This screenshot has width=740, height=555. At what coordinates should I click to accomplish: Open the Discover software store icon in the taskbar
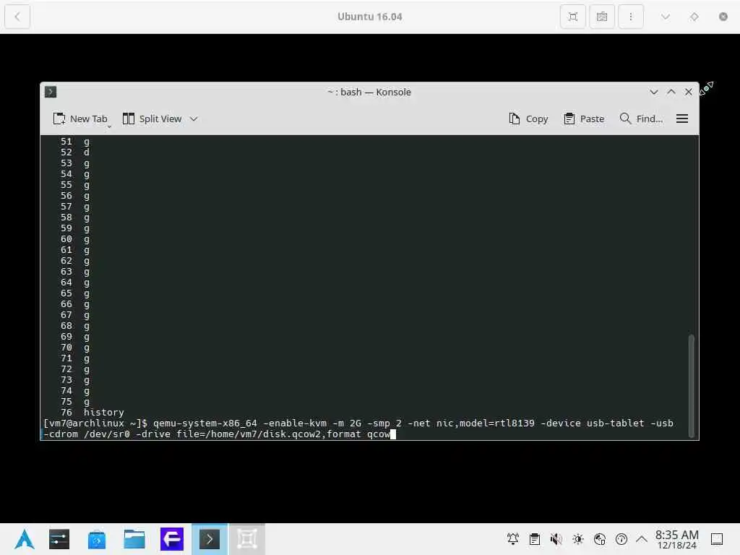pyautogui.click(x=97, y=539)
